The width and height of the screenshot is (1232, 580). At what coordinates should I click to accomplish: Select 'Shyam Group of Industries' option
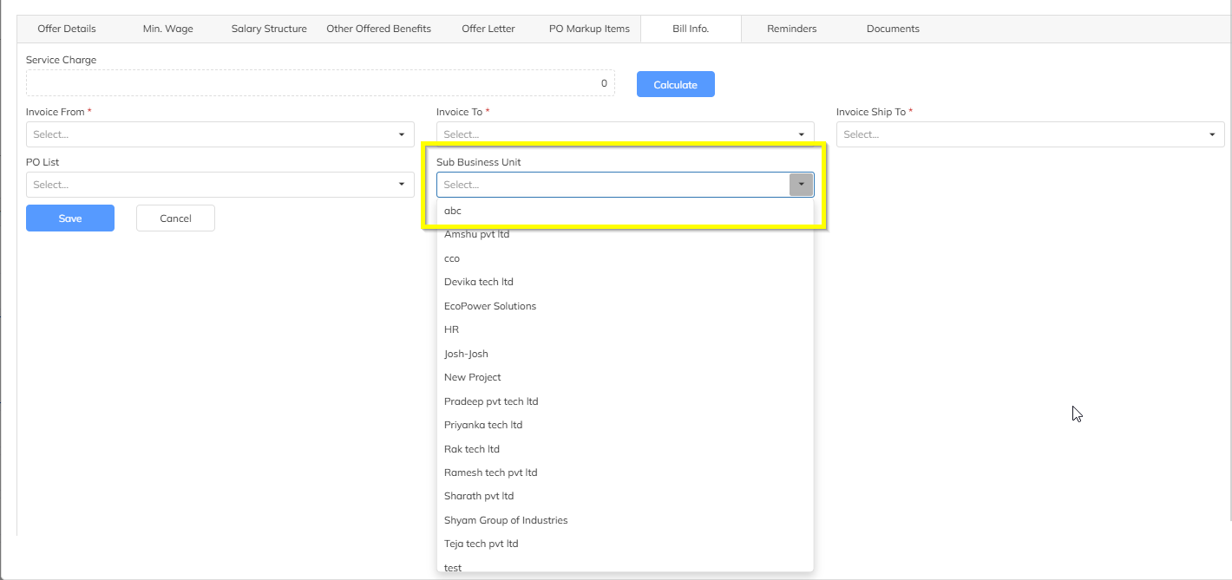506,520
